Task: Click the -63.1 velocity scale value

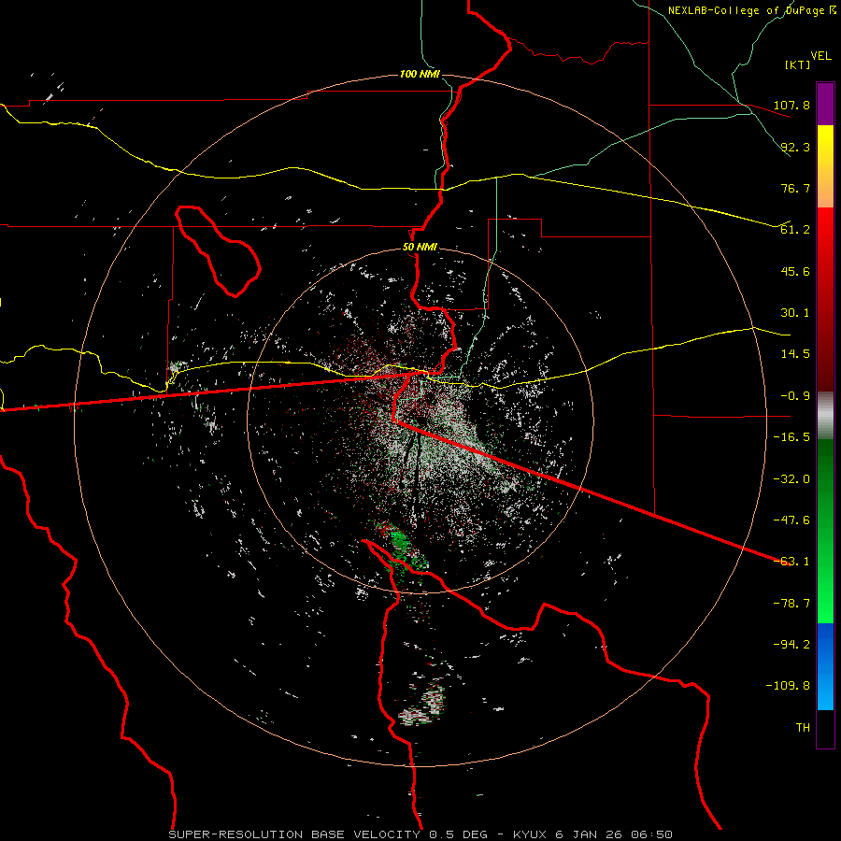Action: 791,562
